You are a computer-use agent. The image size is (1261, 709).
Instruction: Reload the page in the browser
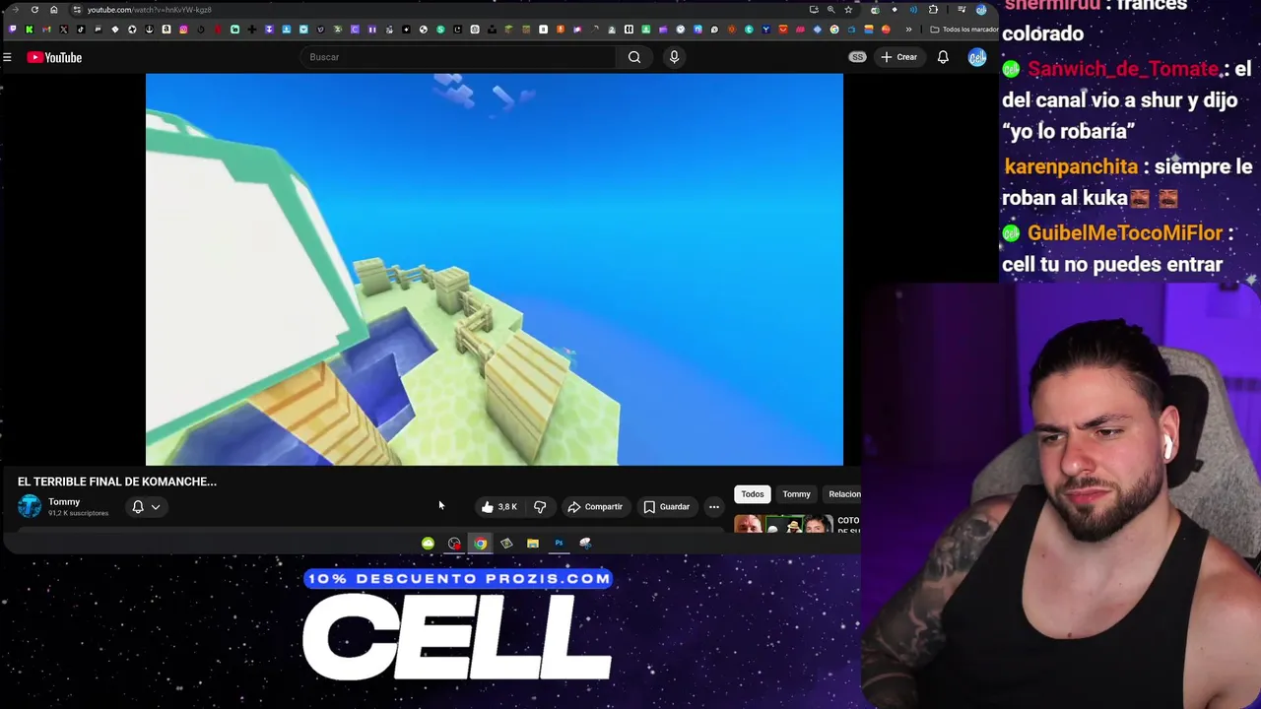click(34, 10)
